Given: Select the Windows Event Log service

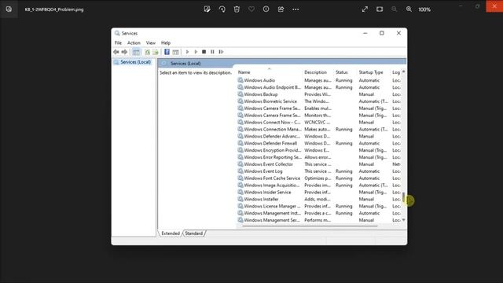Looking at the screenshot, I should click(x=319, y=171).
